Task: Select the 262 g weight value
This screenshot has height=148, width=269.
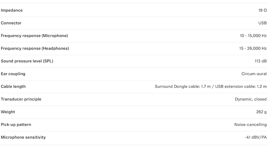Action: (261, 112)
